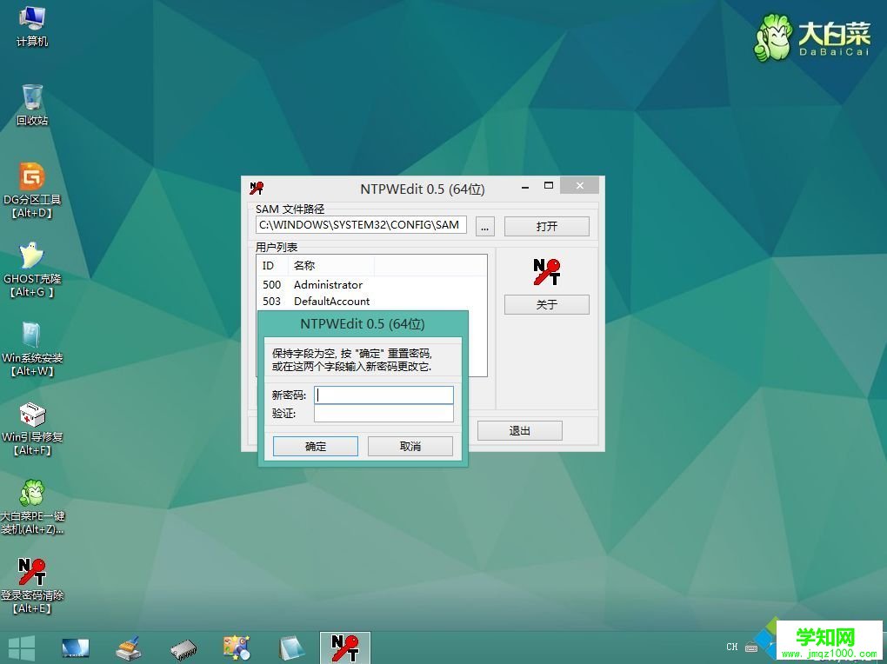Click the CH language indicator in system tray
Viewport: 887px width, 664px height.
731,647
